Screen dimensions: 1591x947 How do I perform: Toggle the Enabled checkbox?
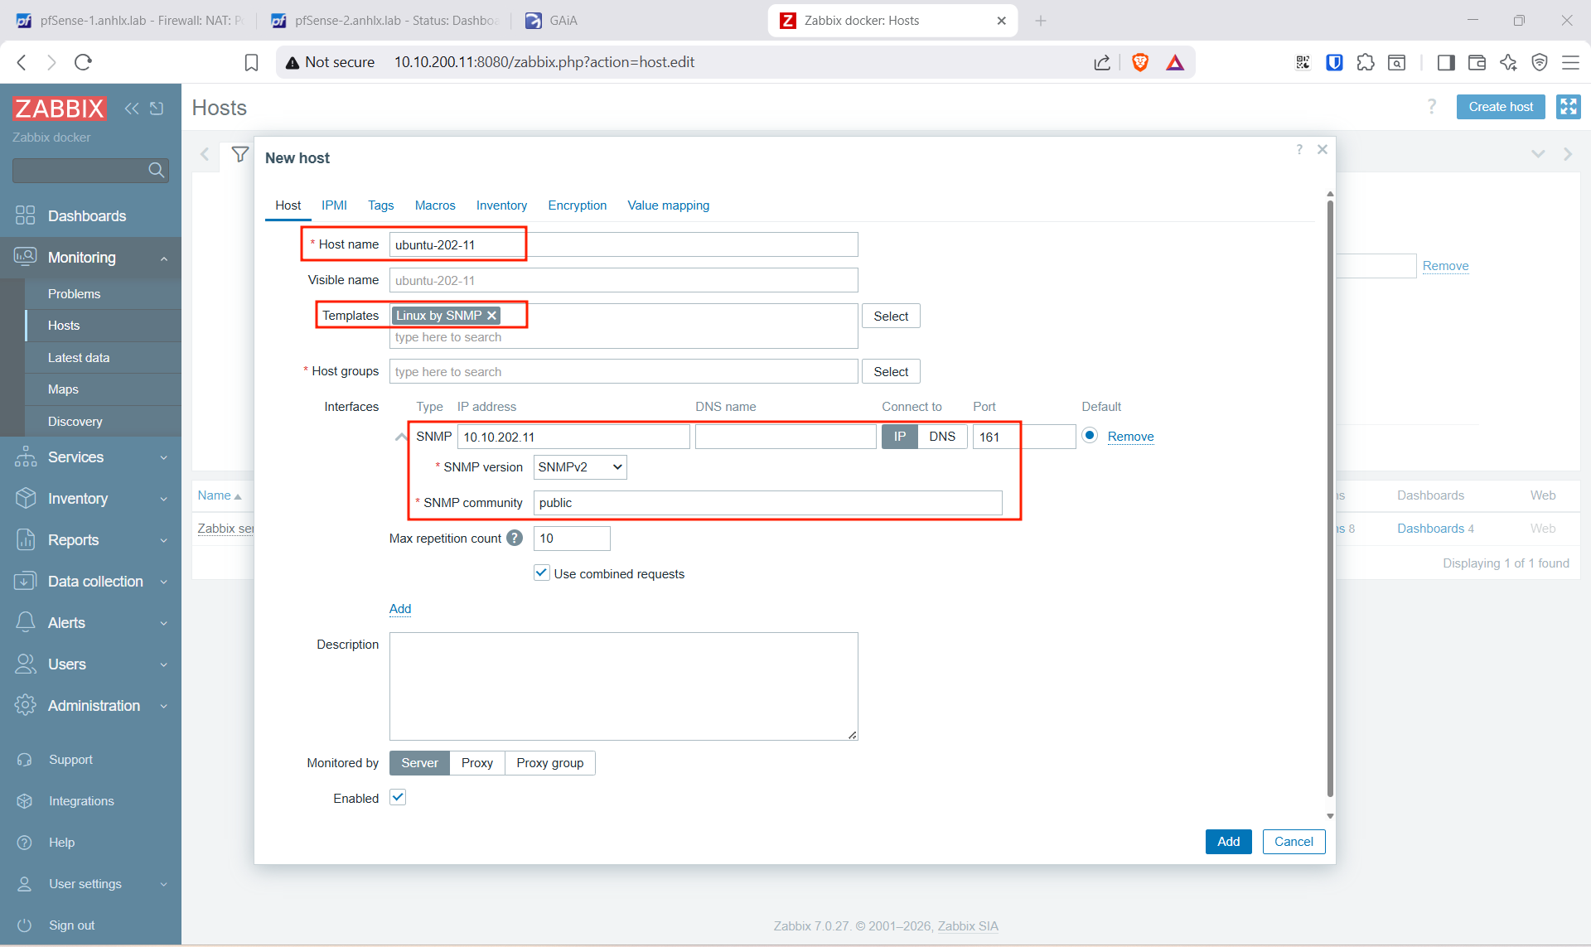[x=398, y=798]
